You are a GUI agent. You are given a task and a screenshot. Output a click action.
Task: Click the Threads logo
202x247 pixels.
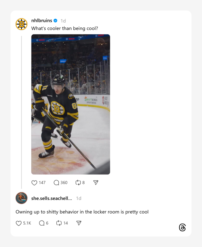click(182, 228)
